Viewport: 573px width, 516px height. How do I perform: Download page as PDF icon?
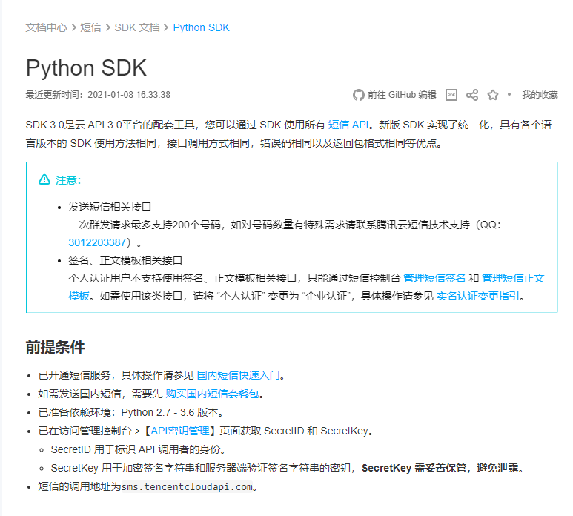pyautogui.click(x=451, y=95)
